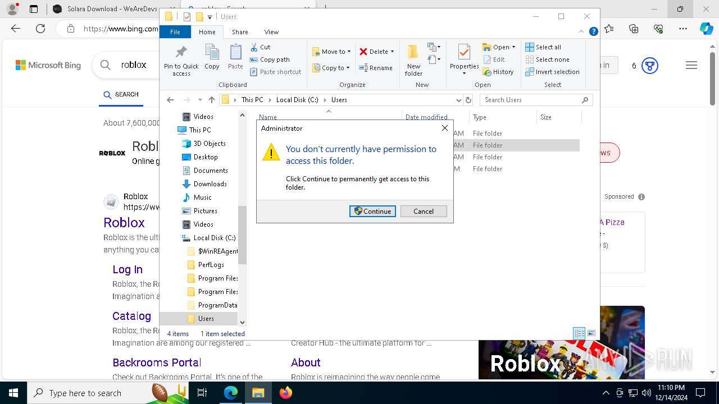This screenshot has width=719, height=404.
Task: Click the Explorer Back arrow
Action: [170, 100]
